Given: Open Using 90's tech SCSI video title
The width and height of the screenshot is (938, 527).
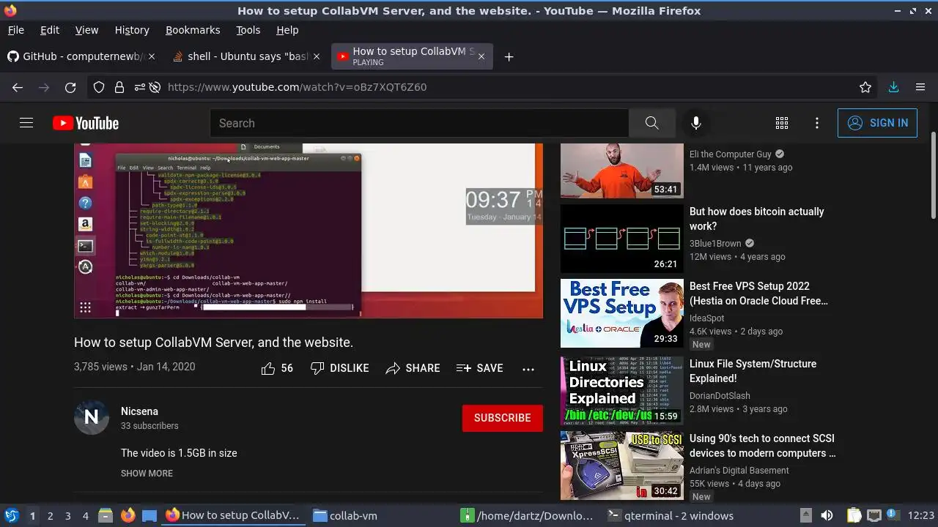Looking at the screenshot, I should [762, 446].
